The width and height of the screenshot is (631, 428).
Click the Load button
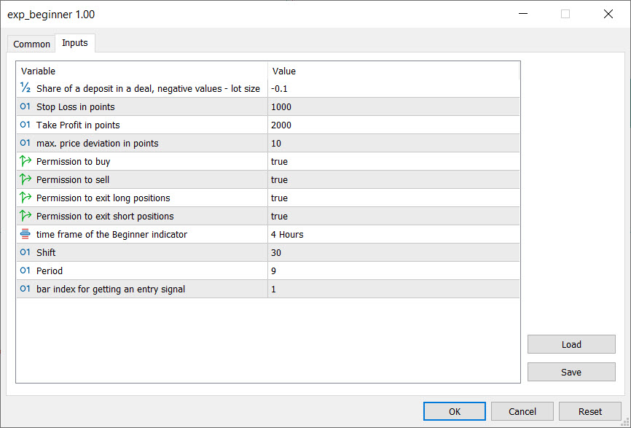[571, 345]
